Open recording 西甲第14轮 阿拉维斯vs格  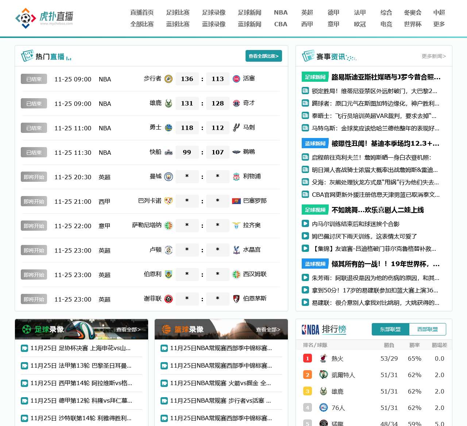click(x=81, y=383)
